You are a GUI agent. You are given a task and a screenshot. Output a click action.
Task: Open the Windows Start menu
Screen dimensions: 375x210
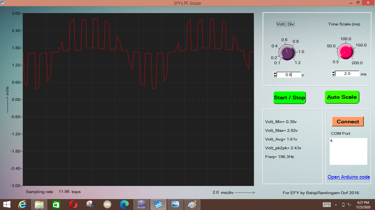pyautogui.click(x=7, y=204)
